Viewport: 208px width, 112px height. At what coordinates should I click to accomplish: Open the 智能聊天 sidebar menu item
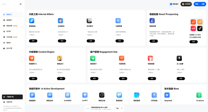pyautogui.click(x=12, y=20)
